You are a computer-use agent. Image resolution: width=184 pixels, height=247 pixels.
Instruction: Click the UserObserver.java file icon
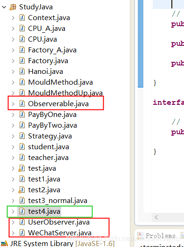(22, 222)
